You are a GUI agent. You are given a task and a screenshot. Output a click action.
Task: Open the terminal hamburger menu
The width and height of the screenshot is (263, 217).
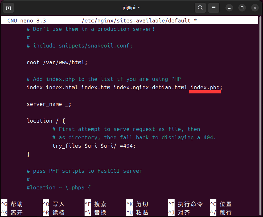(x=213, y=8)
